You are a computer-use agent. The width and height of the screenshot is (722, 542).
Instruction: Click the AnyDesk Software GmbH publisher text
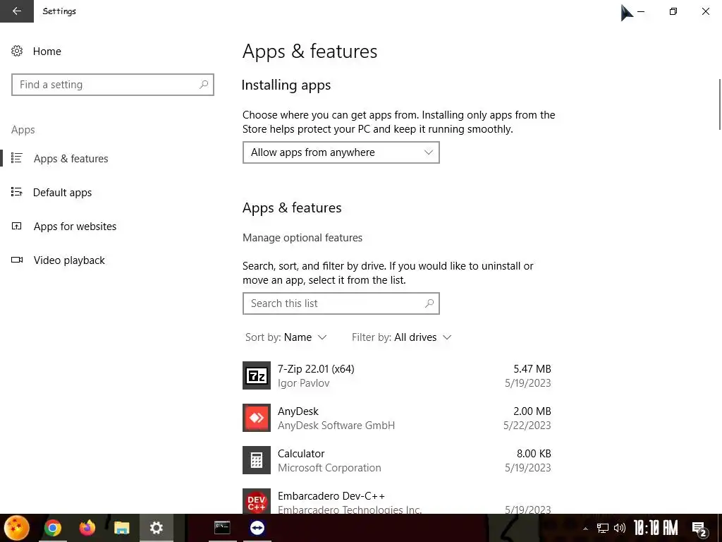[336, 426]
